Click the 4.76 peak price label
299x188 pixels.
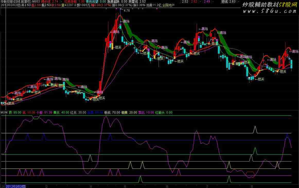tap(127, 11)
